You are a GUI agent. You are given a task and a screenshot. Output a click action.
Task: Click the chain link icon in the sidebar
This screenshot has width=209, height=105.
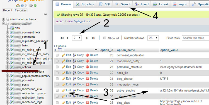[45, 14]
